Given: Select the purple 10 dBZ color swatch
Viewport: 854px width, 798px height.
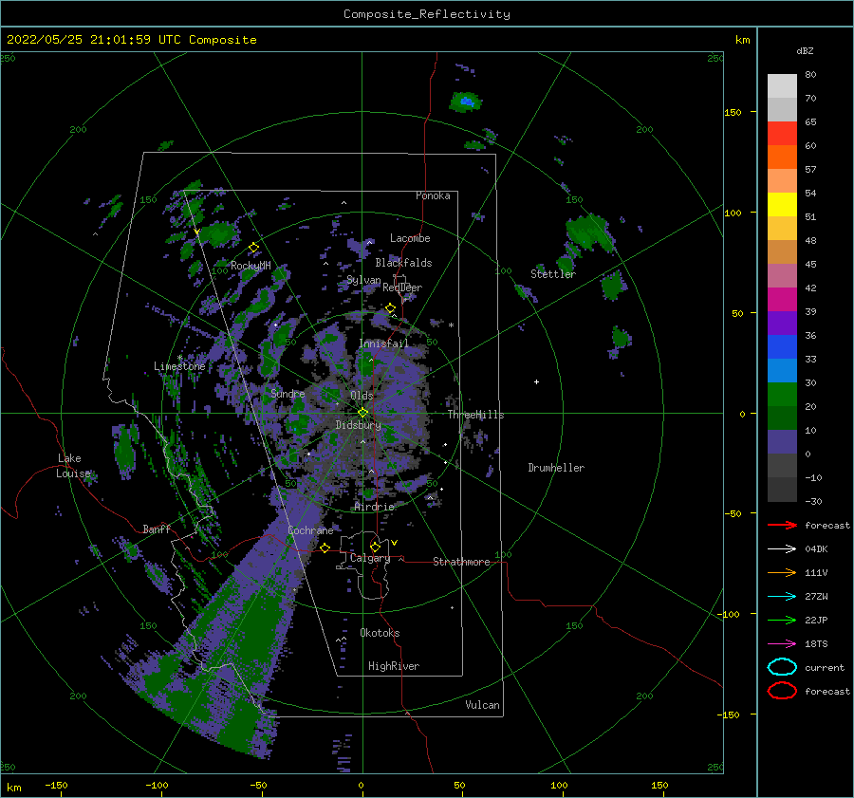Looking at the screenshot, I should [782, 441].
